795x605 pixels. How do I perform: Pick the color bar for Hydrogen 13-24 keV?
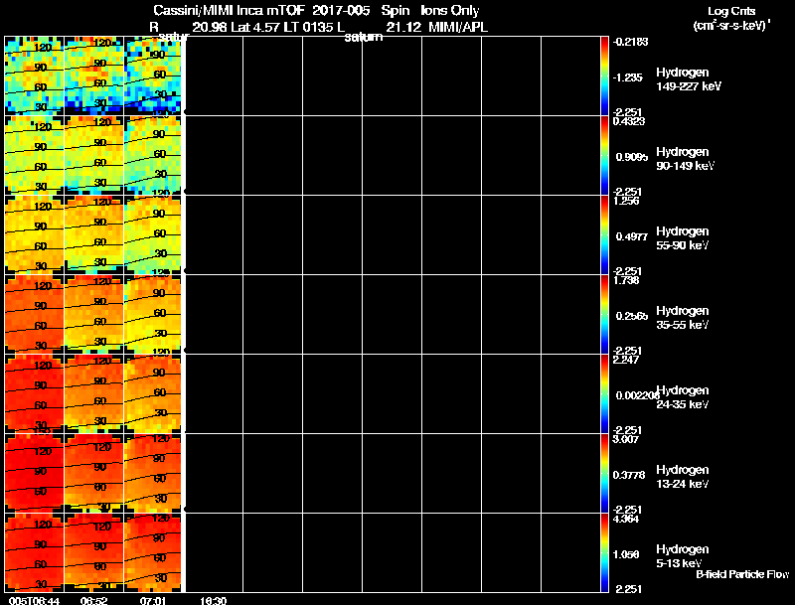(x=604, y=473)
